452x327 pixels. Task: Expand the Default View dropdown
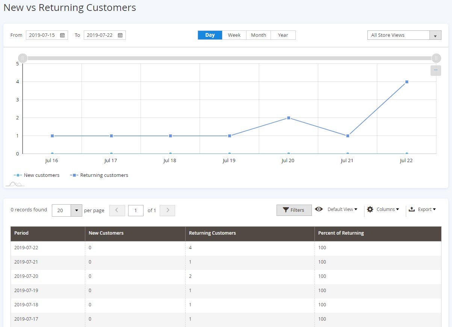[342, 209]
